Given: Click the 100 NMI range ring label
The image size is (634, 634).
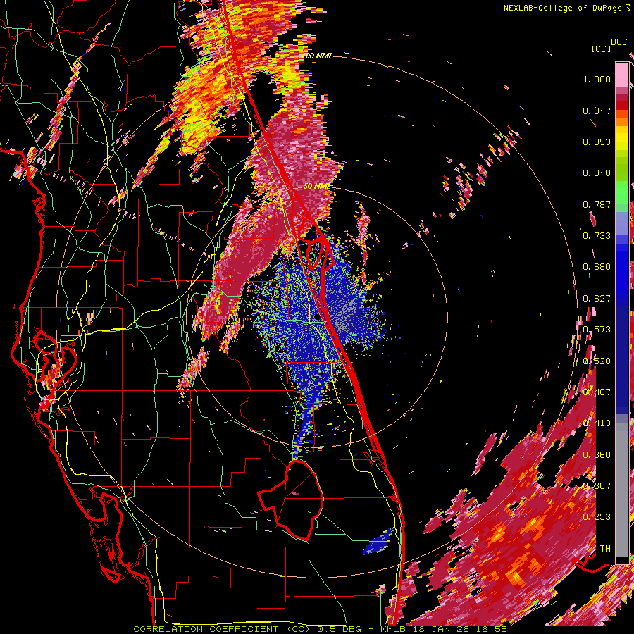Looking at the screenshot, I should click(318, 56).
